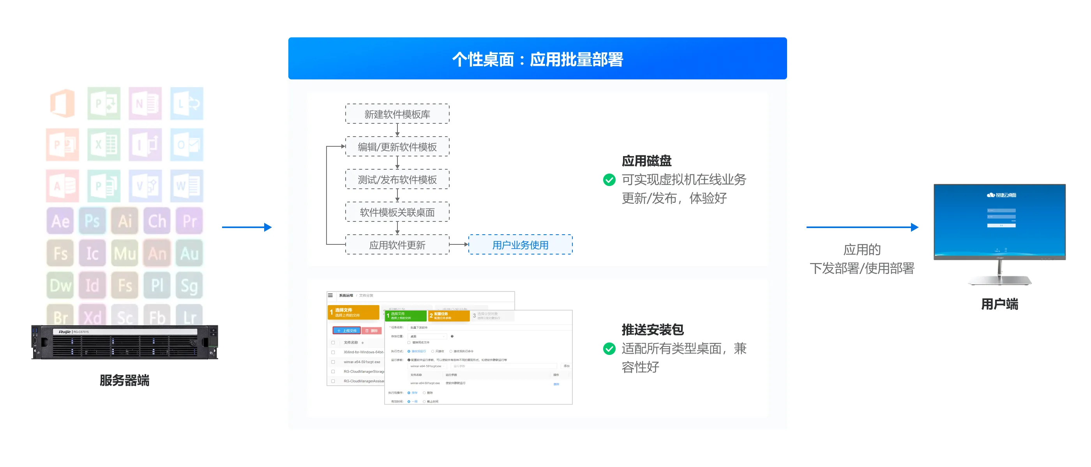The image size is (1091, 467).
Task: Expand the winrar-x64-591scpt.exe parameter dropdown
Action: [427, 366]
